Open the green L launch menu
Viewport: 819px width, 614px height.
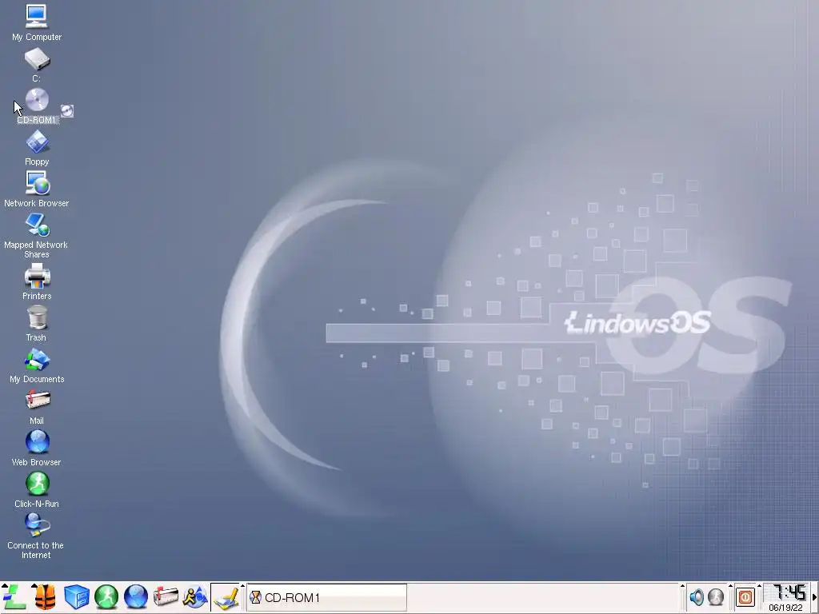[x=14, y=596]
